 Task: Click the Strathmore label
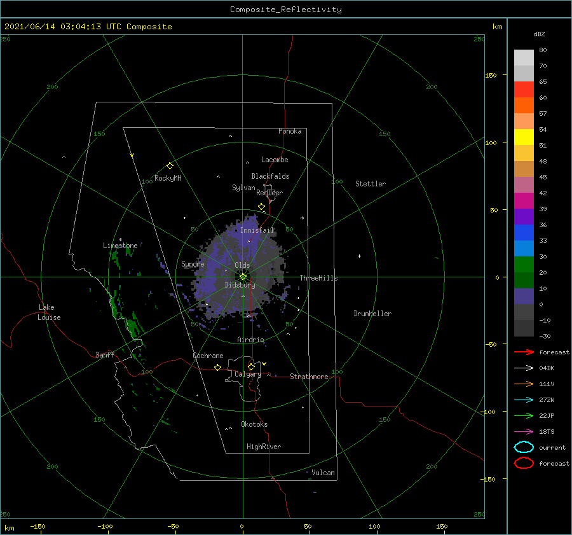309,377
